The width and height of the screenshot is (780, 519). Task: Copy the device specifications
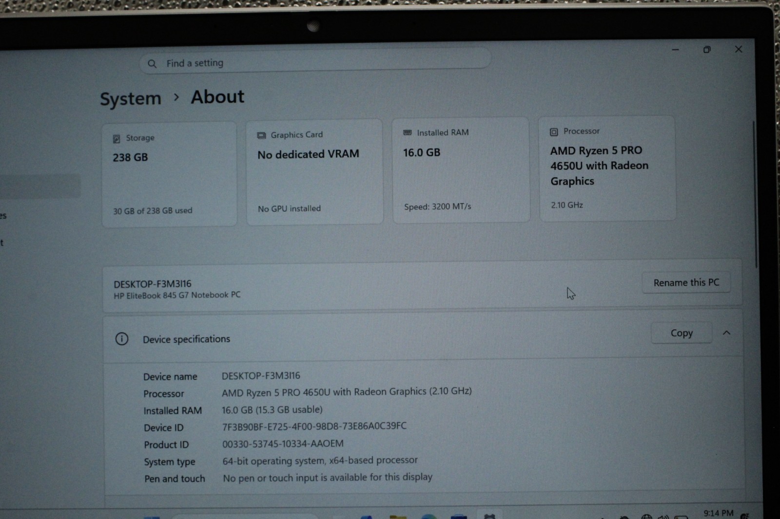(x=681, y=333)
